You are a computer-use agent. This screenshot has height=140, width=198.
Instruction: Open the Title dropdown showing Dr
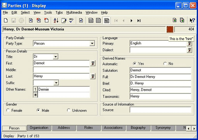[x=55, y=57]
